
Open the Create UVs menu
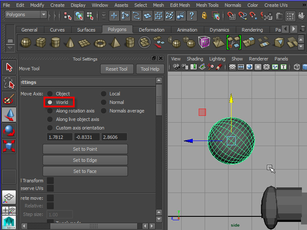(x=276, y=5)
